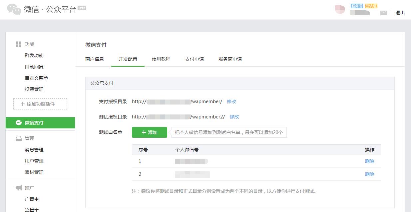
Task: Click the 微信支付 checkmark icon in sidebar
Action: [x=19, y=123]
